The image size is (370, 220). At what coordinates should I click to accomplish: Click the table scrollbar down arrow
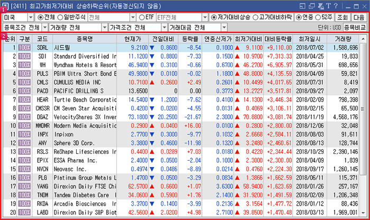click(363, 213)
